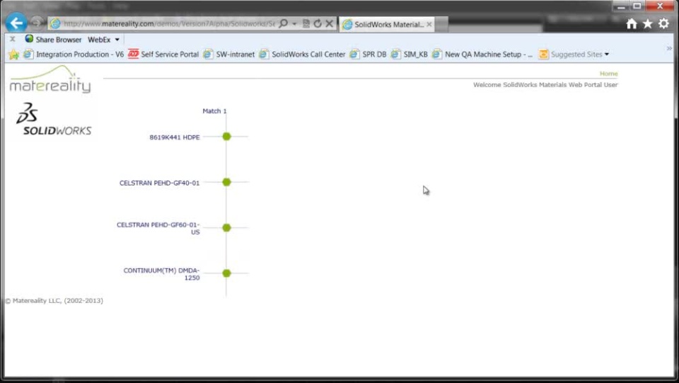This screenshot has width=679, height=383.
Task: Click green dot for CELSTRAN PEHD-GF40-01
Action: coord(226,182)
